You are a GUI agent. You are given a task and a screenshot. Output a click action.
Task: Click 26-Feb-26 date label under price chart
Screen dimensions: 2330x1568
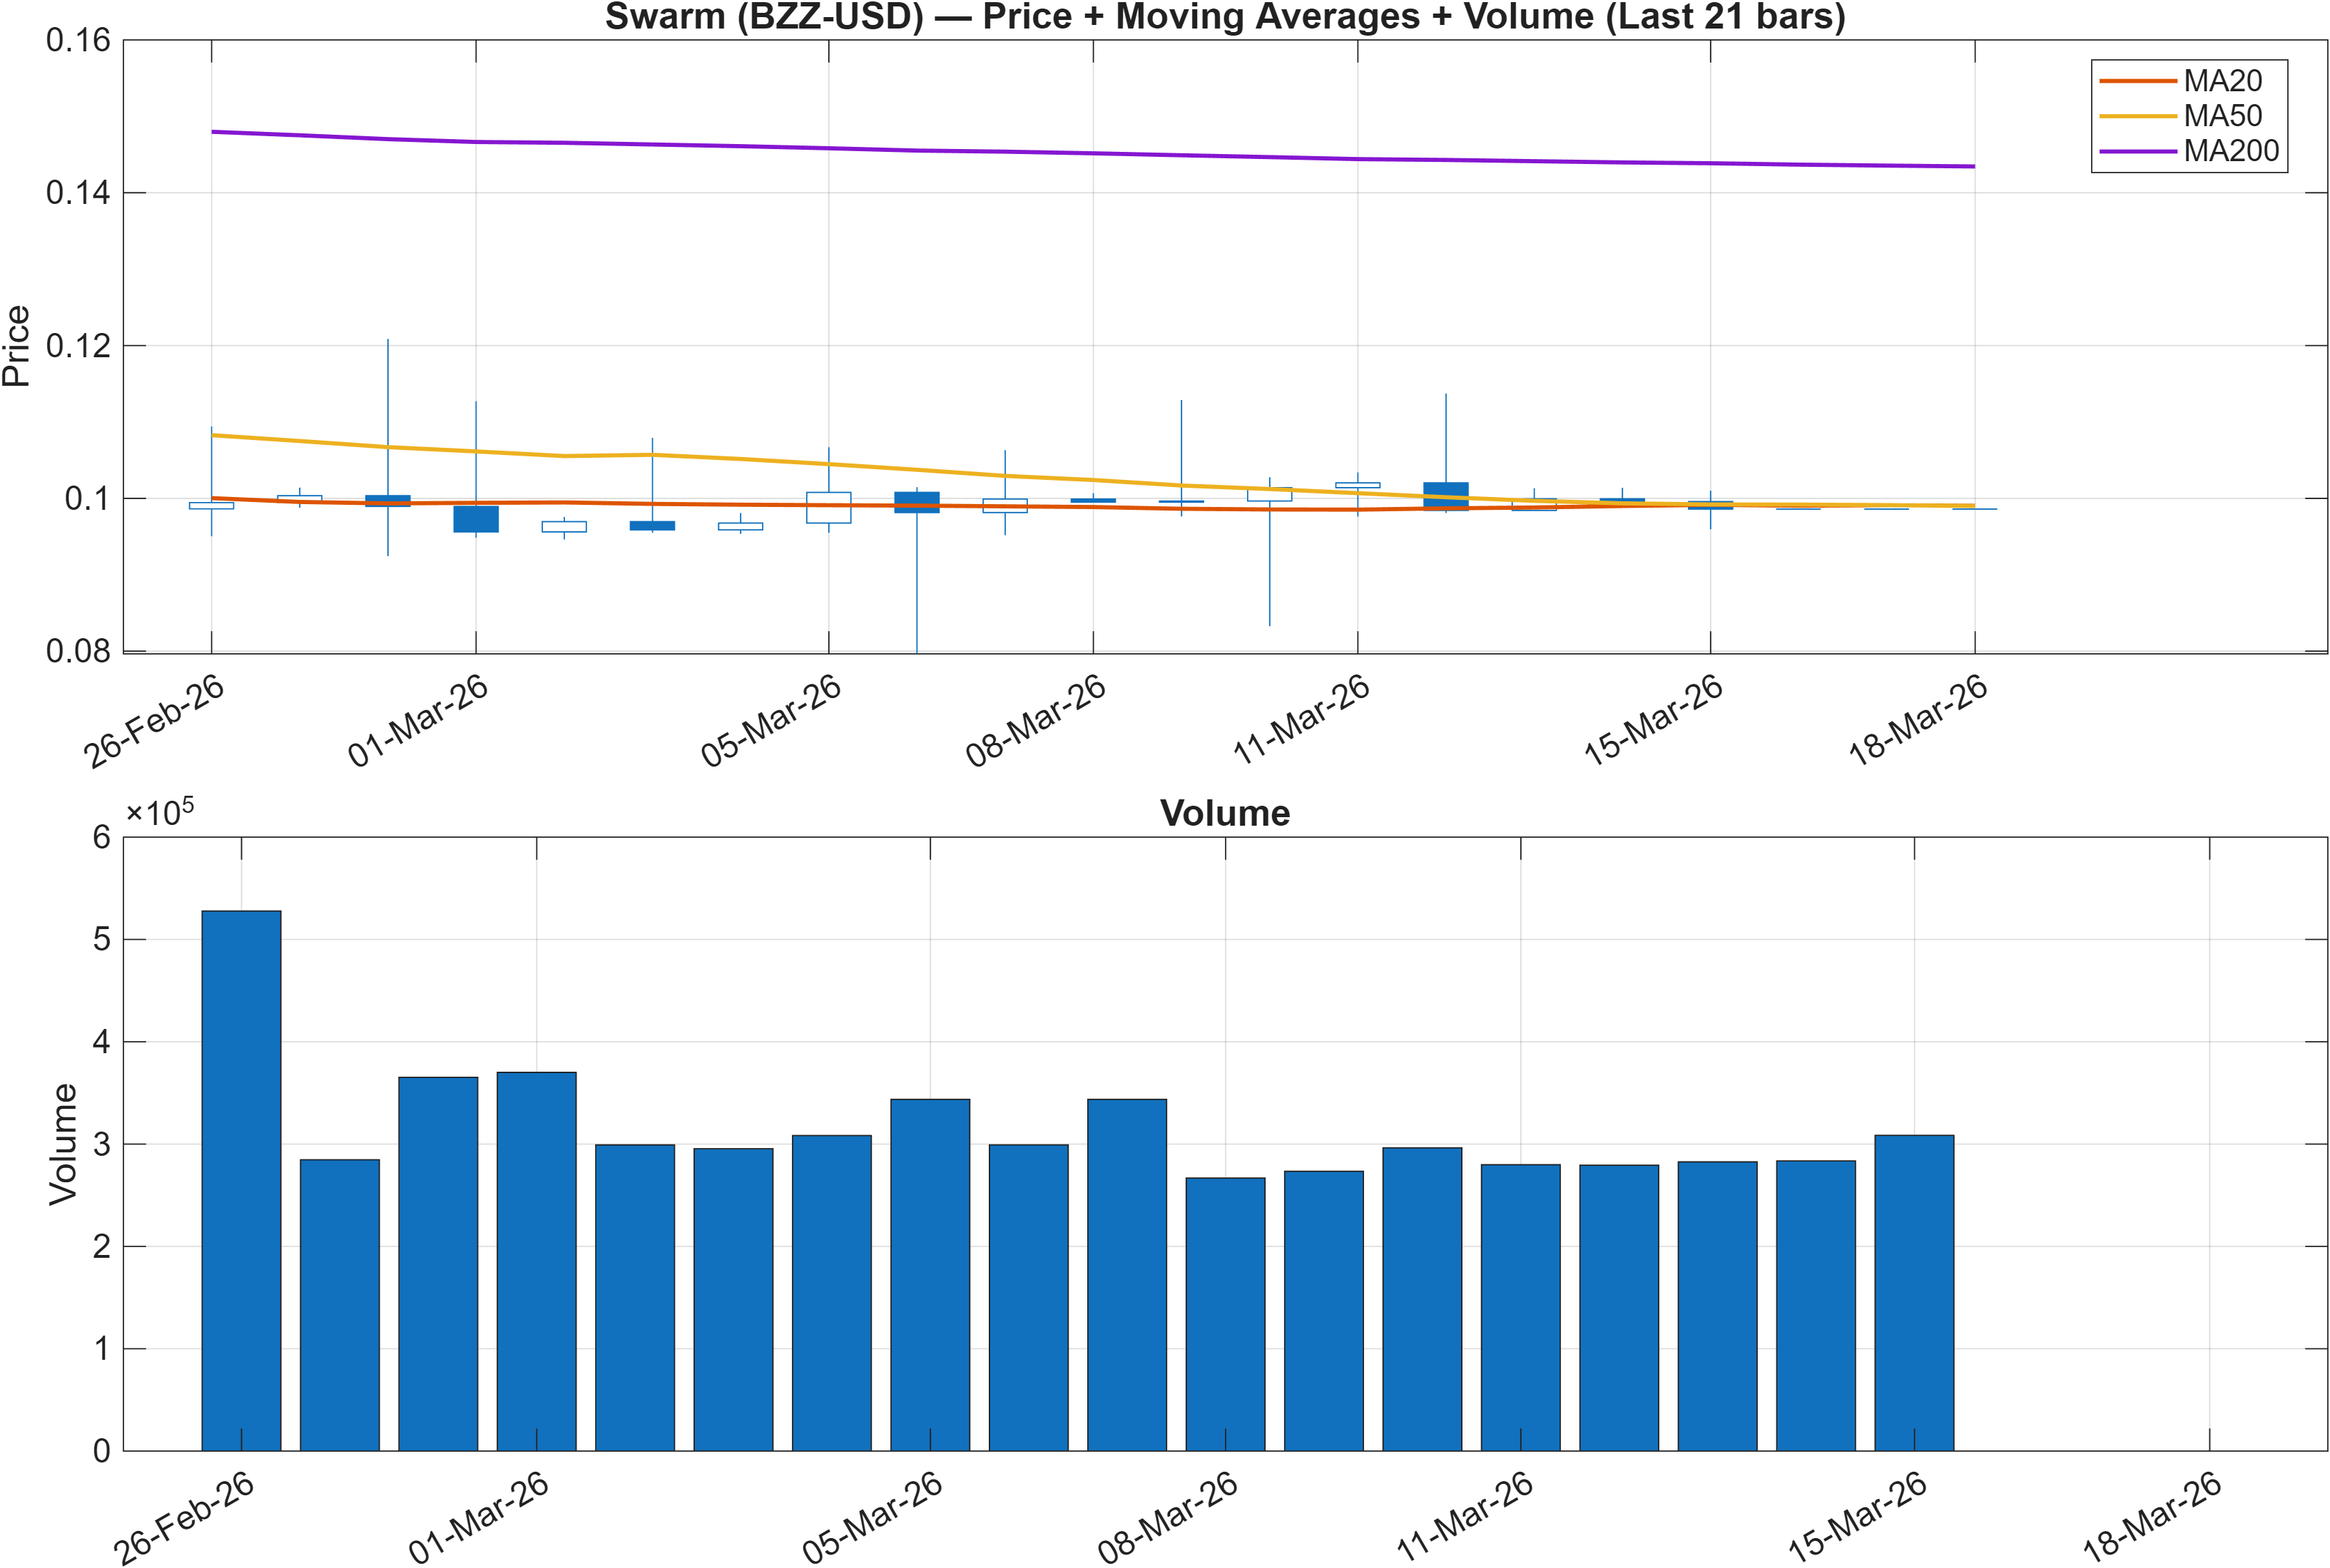click(x=154, y=721)
